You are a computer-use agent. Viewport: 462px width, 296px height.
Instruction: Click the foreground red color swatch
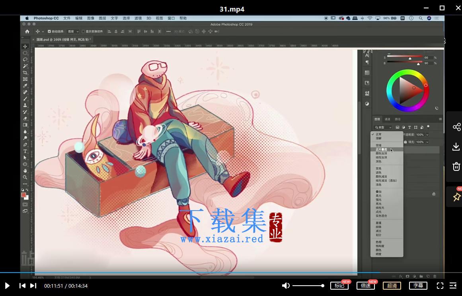coord(23,195)
